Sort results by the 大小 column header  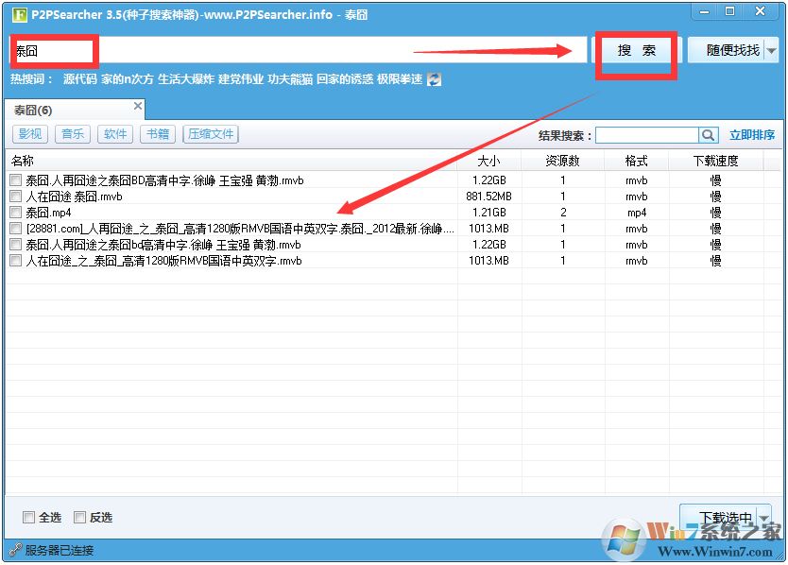pyautogui.click(x=488, y=160)
